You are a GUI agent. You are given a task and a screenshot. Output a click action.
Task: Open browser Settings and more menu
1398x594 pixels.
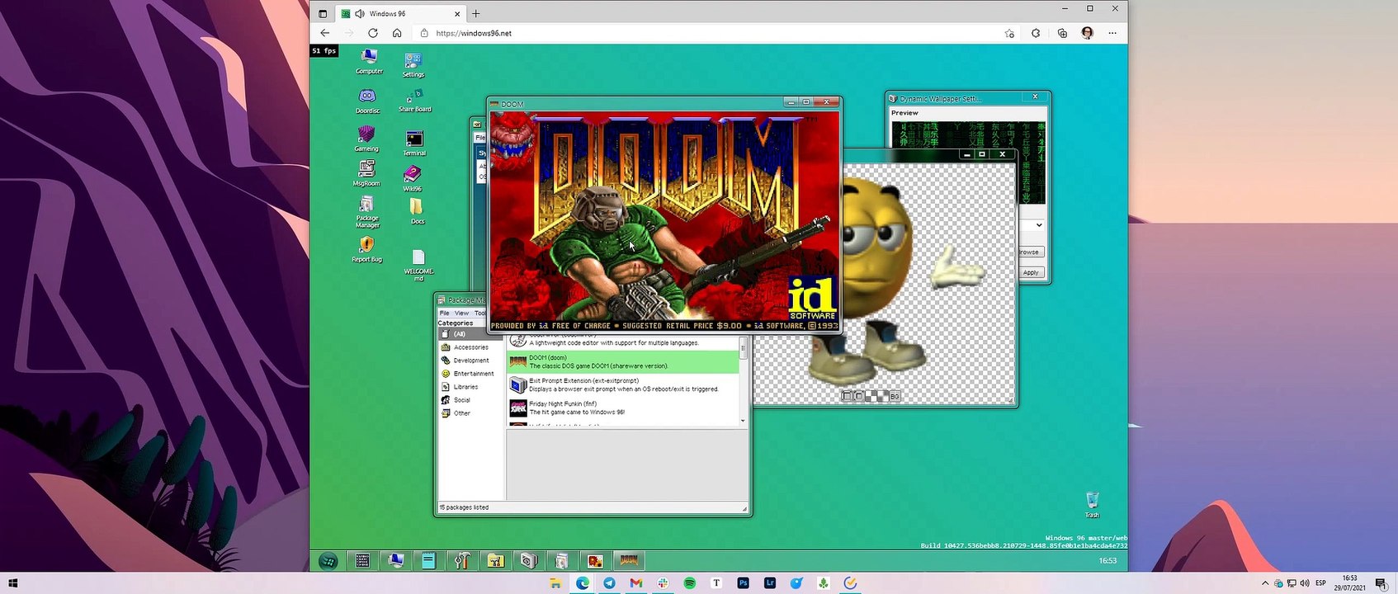tap(1112, 33)
